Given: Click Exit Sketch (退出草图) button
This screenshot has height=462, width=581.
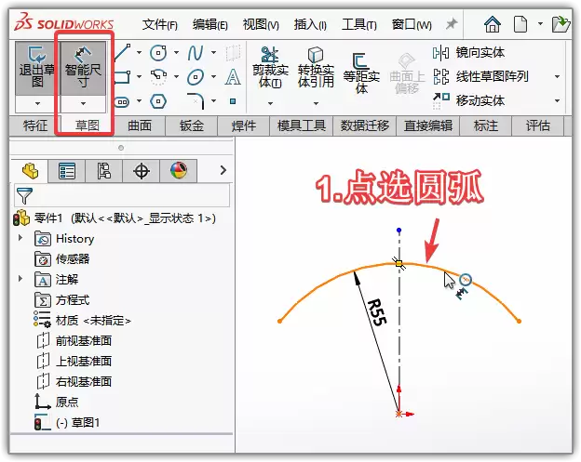Looking at the screenshot, I should coord(37,69).
